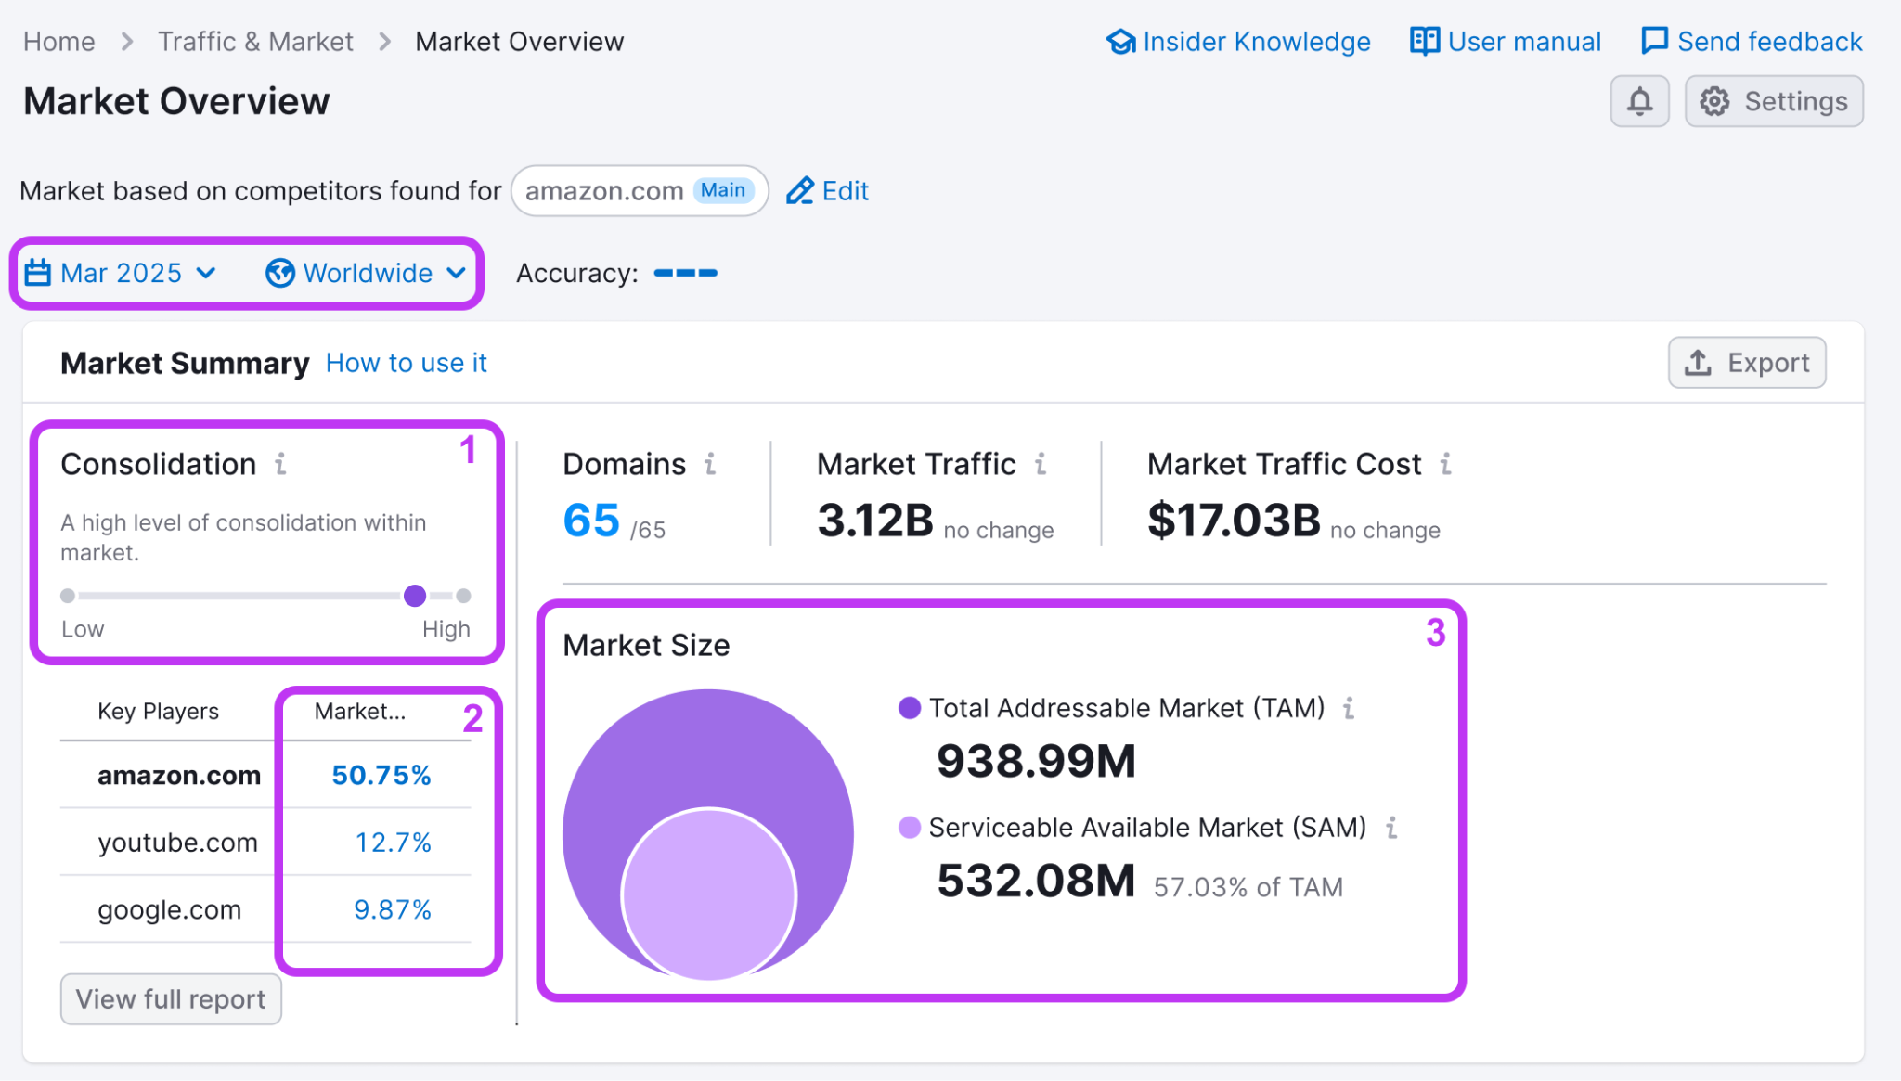The height and width of the screenshot is (1081, 1901).
Task: Click the consolidation slider handle
Action: [415, 597]
